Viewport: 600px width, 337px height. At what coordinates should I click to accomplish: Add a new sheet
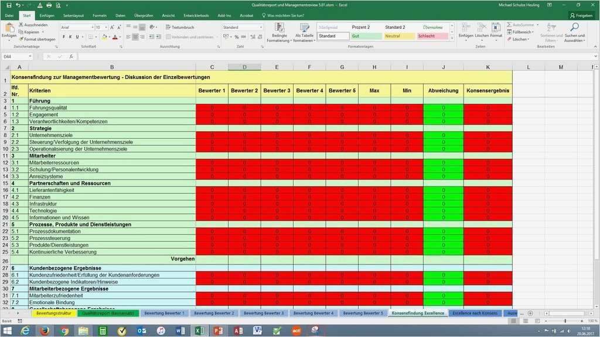530,313
